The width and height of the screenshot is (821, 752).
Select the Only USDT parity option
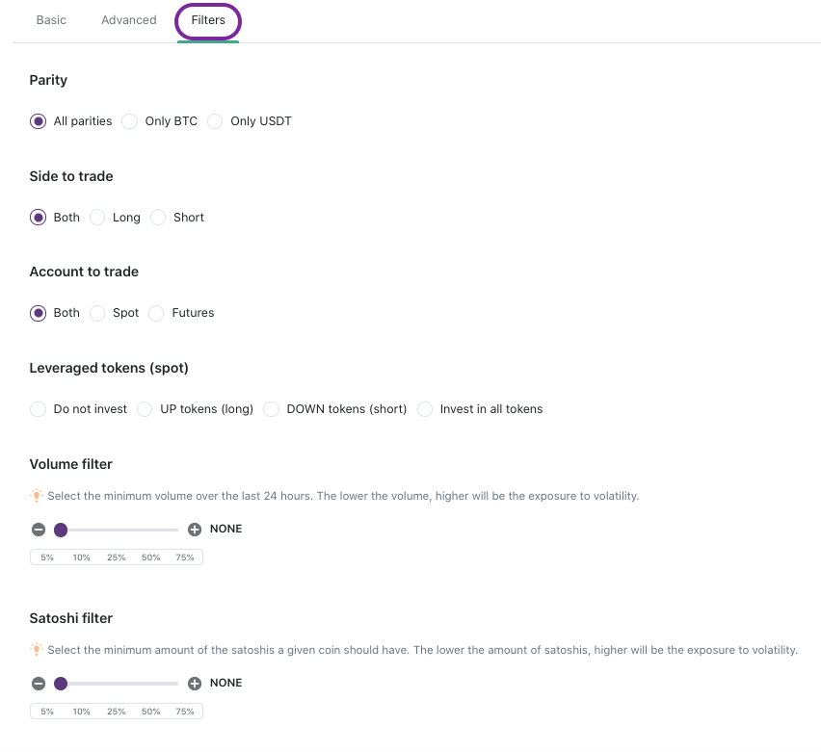tap(216, 121)
